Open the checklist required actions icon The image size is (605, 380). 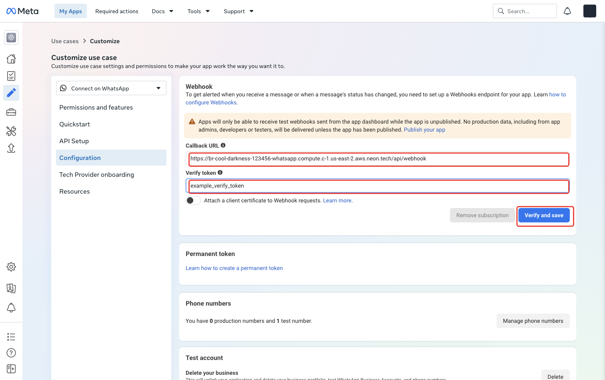11,76
